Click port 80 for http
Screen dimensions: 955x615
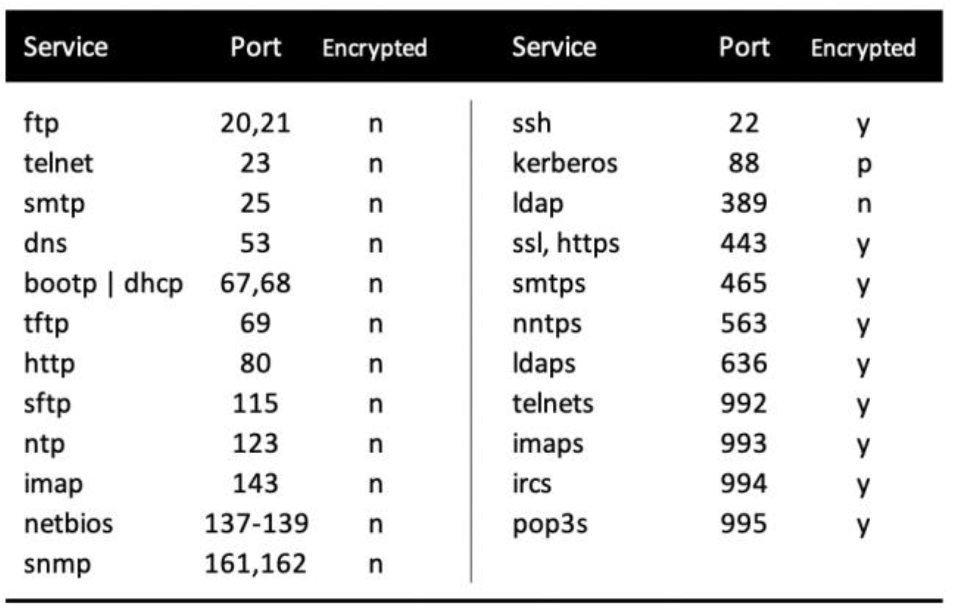[255, 364]
